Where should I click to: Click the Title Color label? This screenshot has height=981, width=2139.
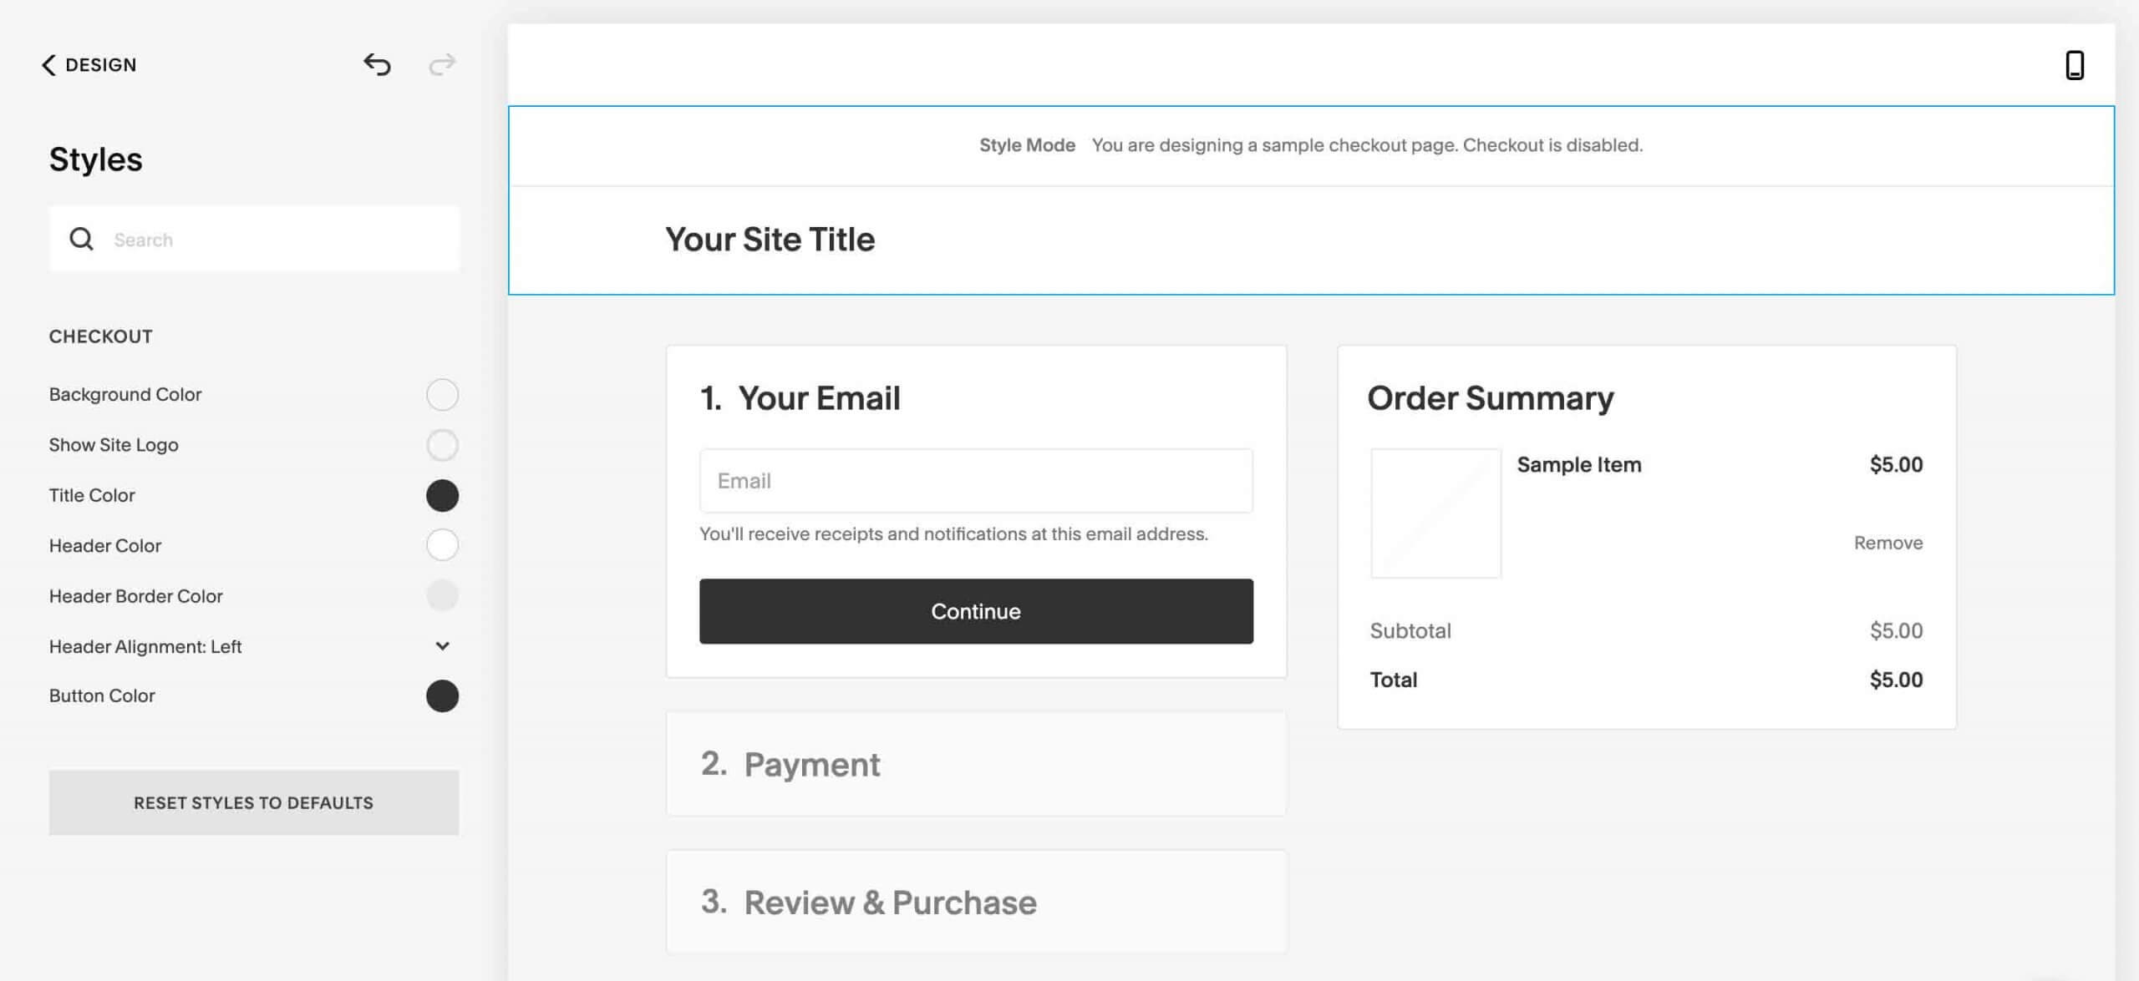[x=92, y=495]
